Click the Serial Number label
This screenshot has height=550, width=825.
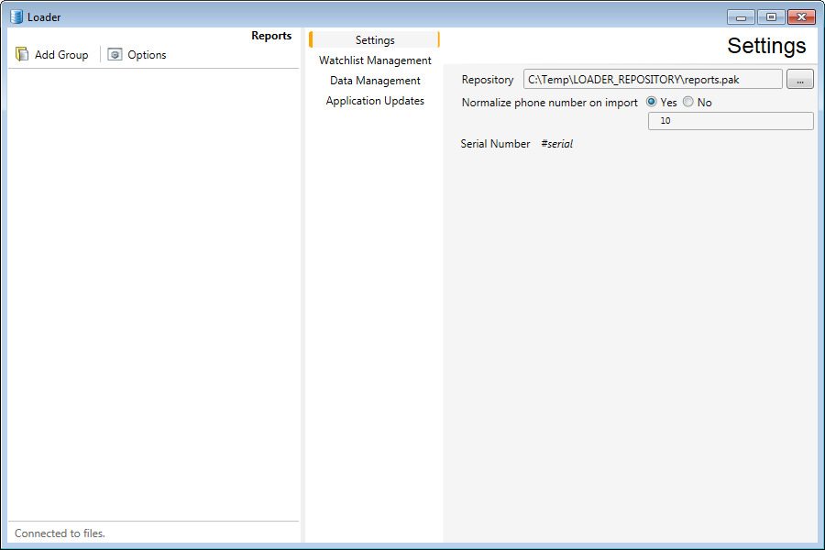coord(495,144)
